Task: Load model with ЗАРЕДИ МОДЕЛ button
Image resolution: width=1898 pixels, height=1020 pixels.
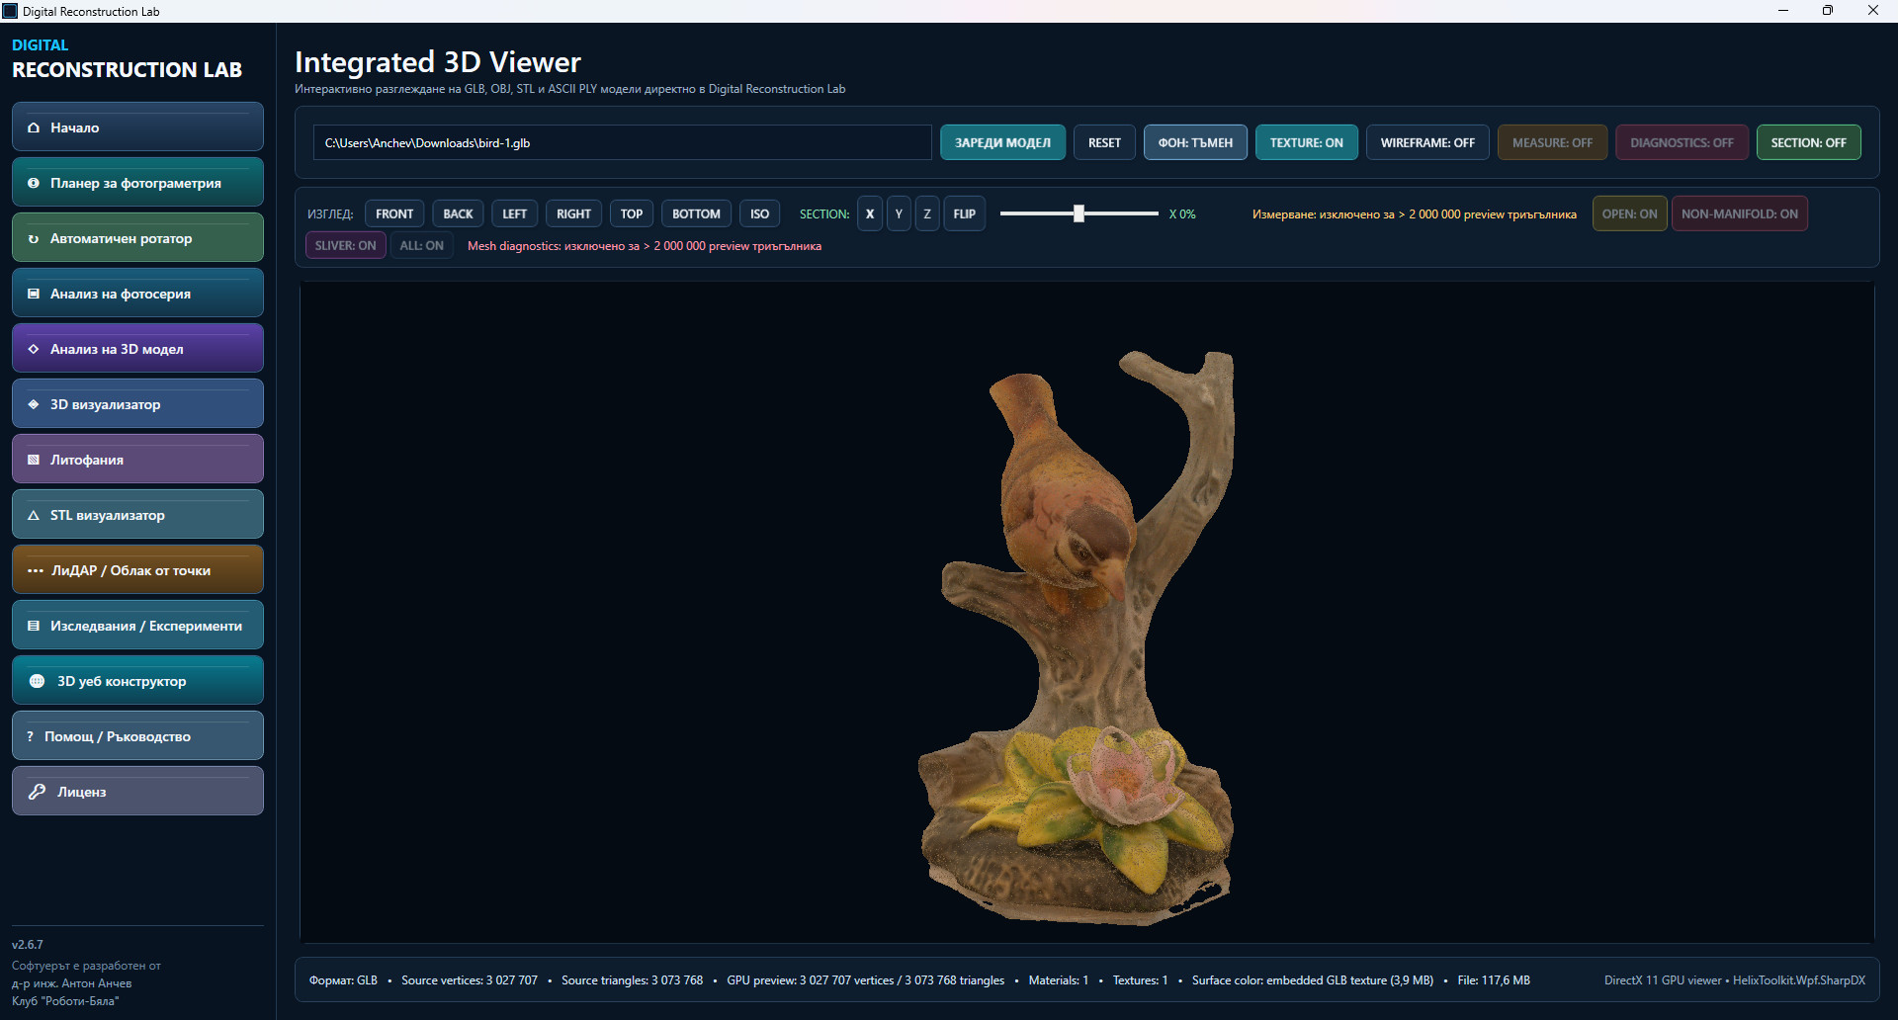Action: pyautogui.click(x=1002, y=142)
